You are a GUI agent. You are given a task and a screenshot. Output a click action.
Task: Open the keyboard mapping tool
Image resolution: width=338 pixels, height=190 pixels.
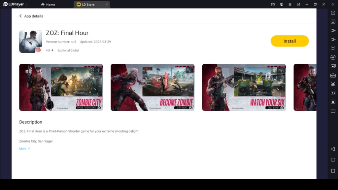[333, 21]
